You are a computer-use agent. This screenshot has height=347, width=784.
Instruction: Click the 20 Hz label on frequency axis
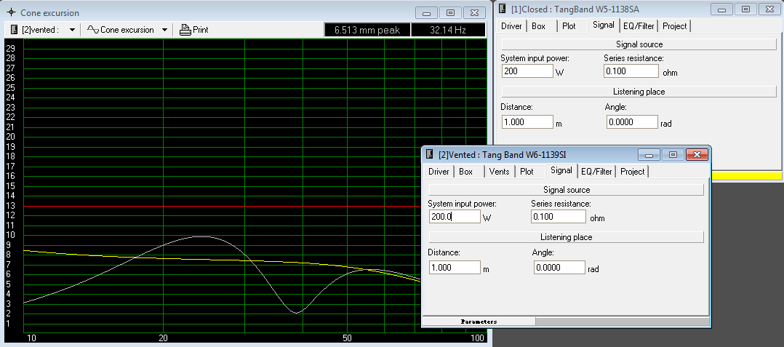(164, 338)
